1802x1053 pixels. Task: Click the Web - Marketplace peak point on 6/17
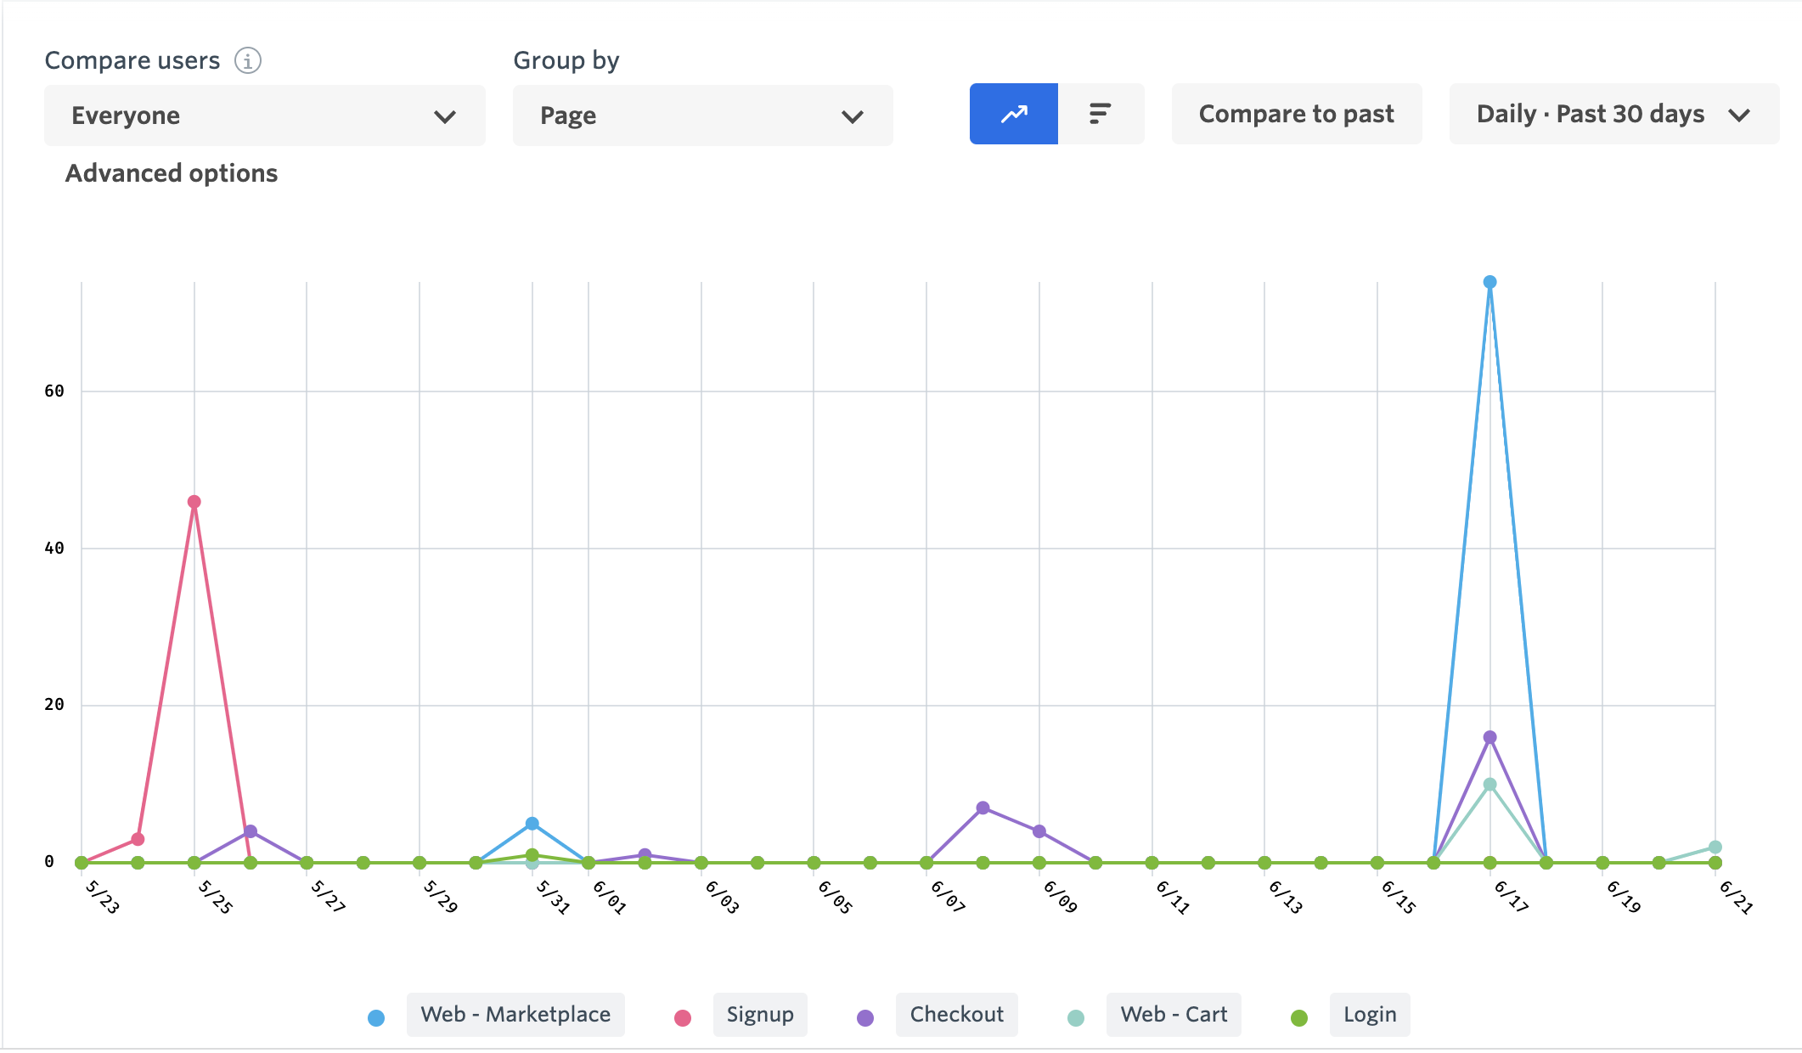coord(1489,282)
